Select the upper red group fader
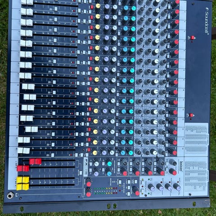The height and width of the screenshot is (216, 216). point(36,162)
